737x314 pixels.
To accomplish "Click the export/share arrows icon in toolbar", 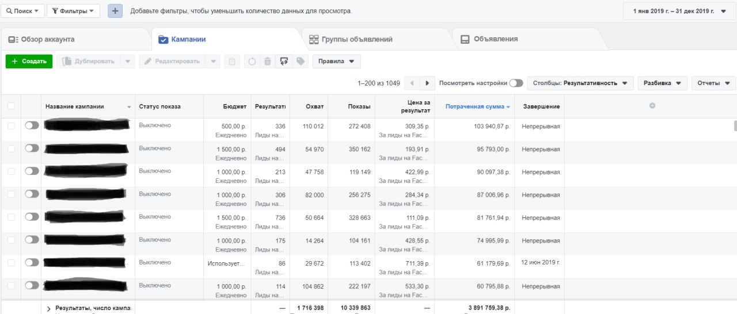I will click(283, 61).
